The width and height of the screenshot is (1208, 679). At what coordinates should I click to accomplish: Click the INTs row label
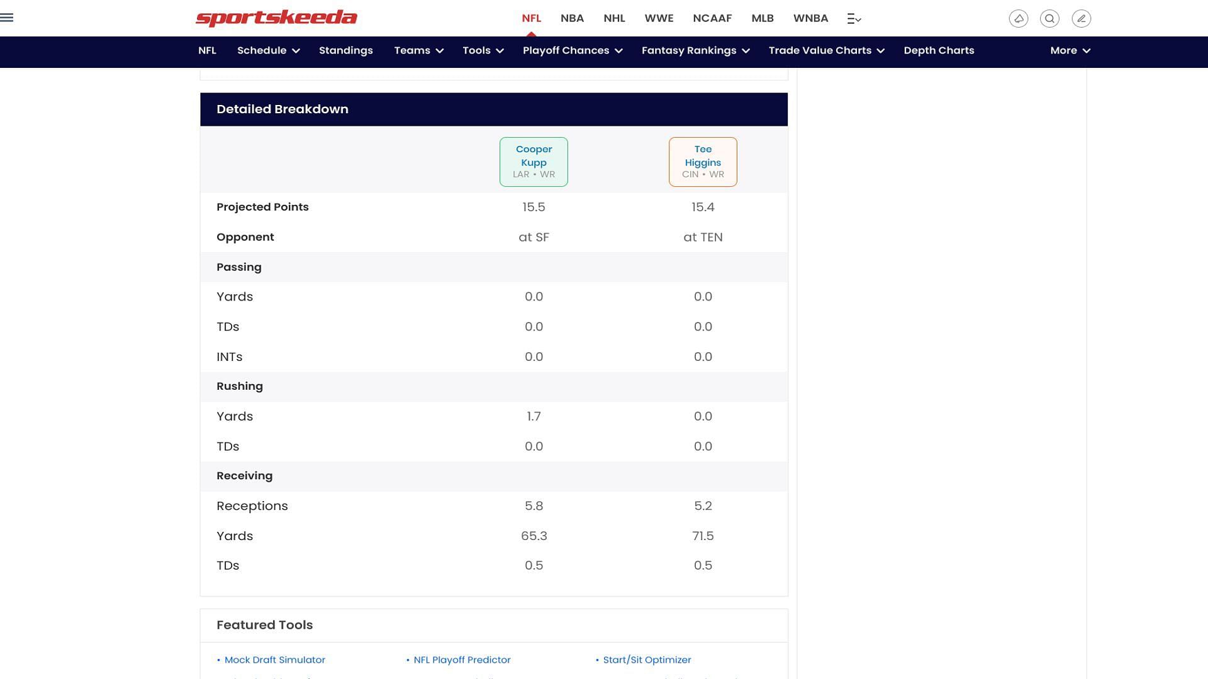(x=229, y=356)
